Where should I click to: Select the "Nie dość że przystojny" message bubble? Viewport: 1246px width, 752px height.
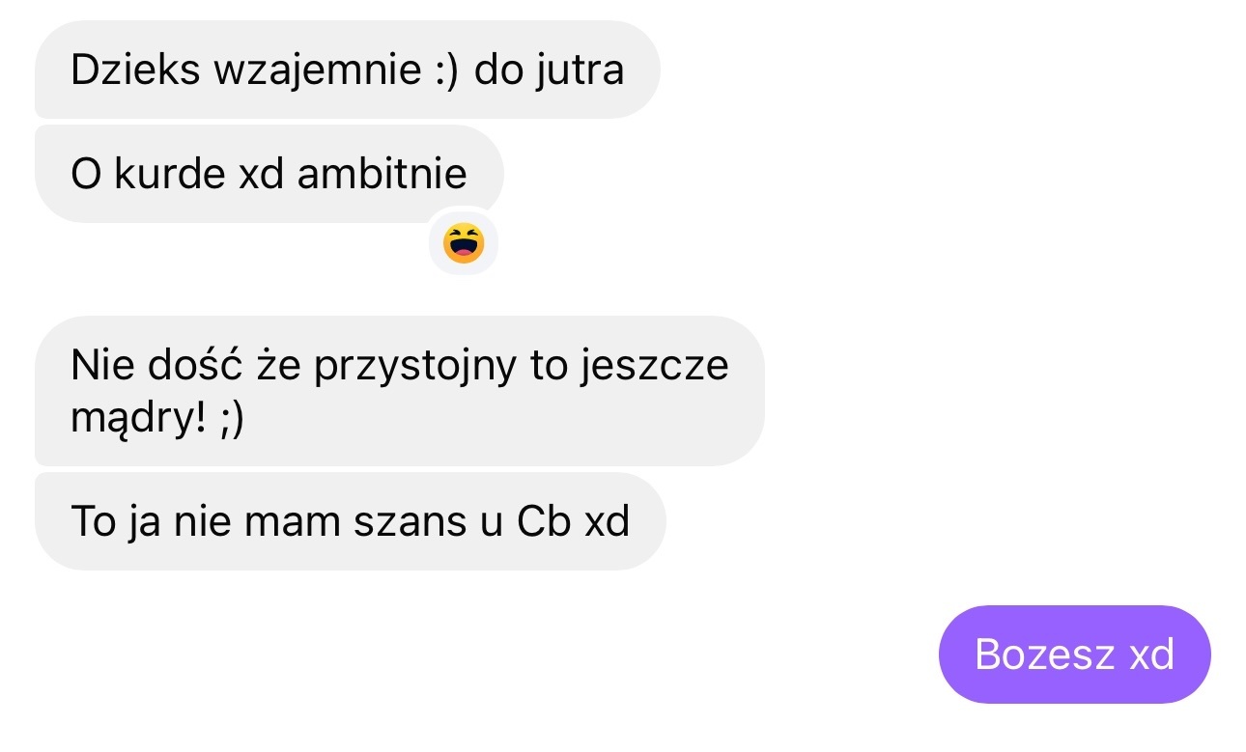[400, 391]
